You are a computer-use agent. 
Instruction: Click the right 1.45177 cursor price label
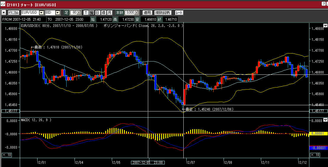pyautogui.click(x=318, y=111)
